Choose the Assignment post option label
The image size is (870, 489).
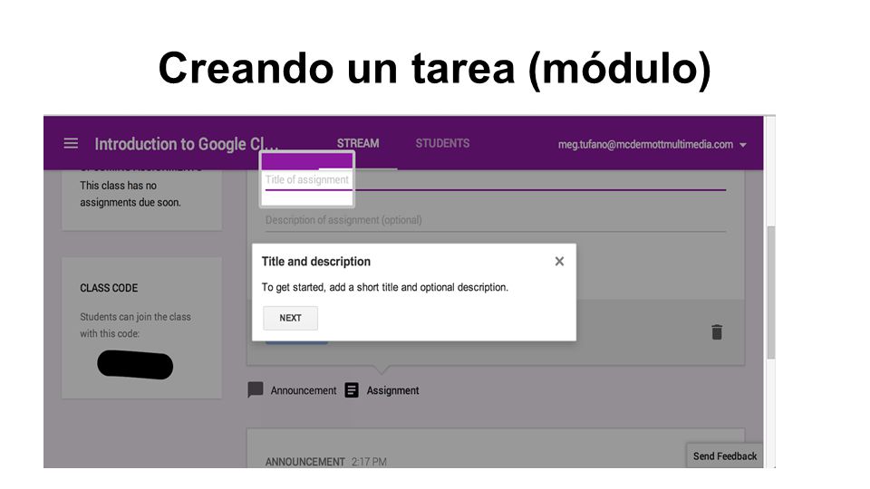[x=392, y=390]
